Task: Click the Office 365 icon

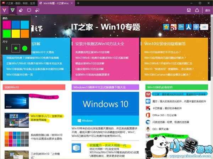Action: [x=148, y=115]
